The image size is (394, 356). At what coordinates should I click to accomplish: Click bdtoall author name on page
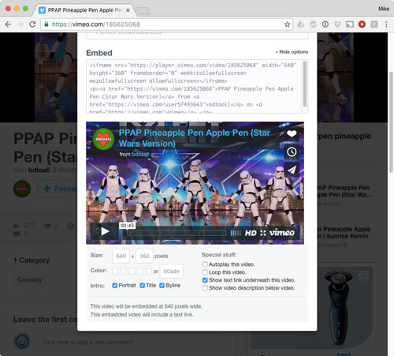(39, 171)
